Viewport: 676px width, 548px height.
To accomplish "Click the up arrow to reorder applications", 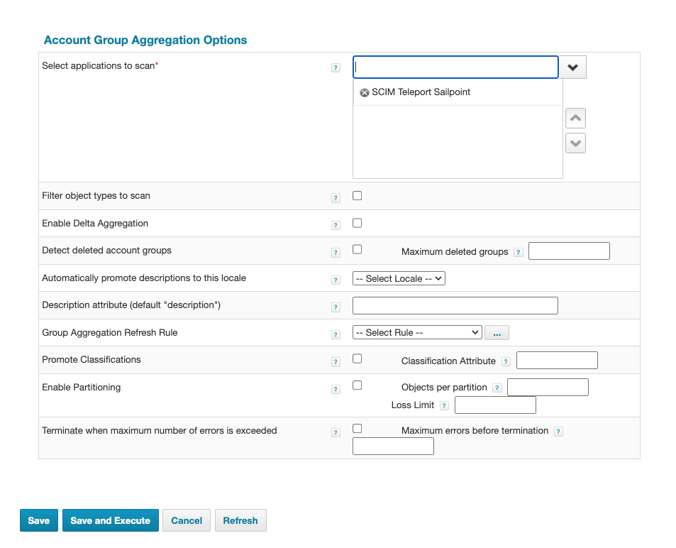I will (x=575, y=118).
